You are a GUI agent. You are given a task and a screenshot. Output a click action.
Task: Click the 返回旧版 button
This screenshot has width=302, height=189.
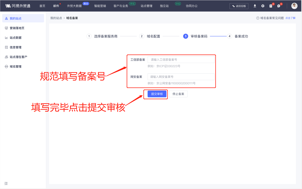click(239, 6)
